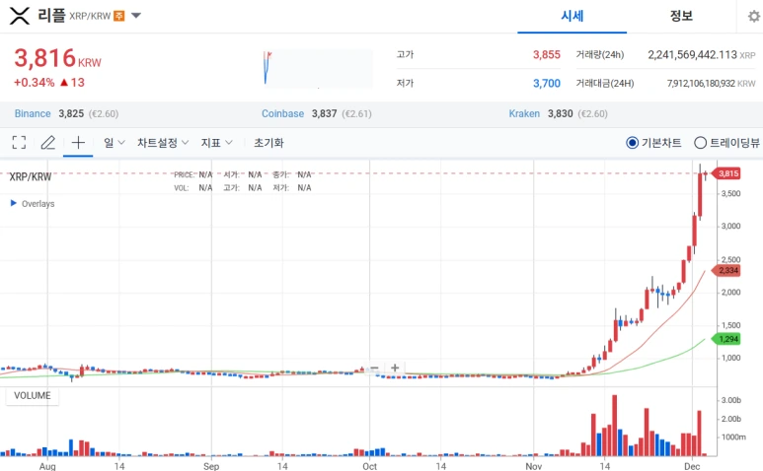
Task: Open the settings gear icon
Action: click(754, 17)
